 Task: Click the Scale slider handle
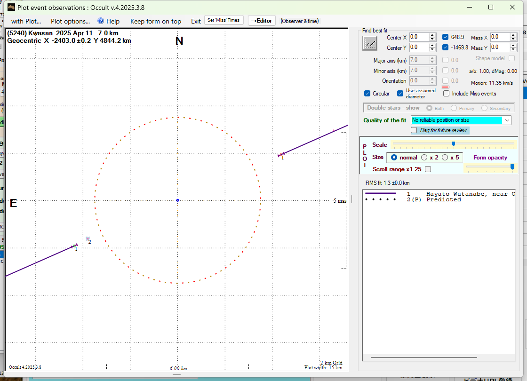coord(453,144)
